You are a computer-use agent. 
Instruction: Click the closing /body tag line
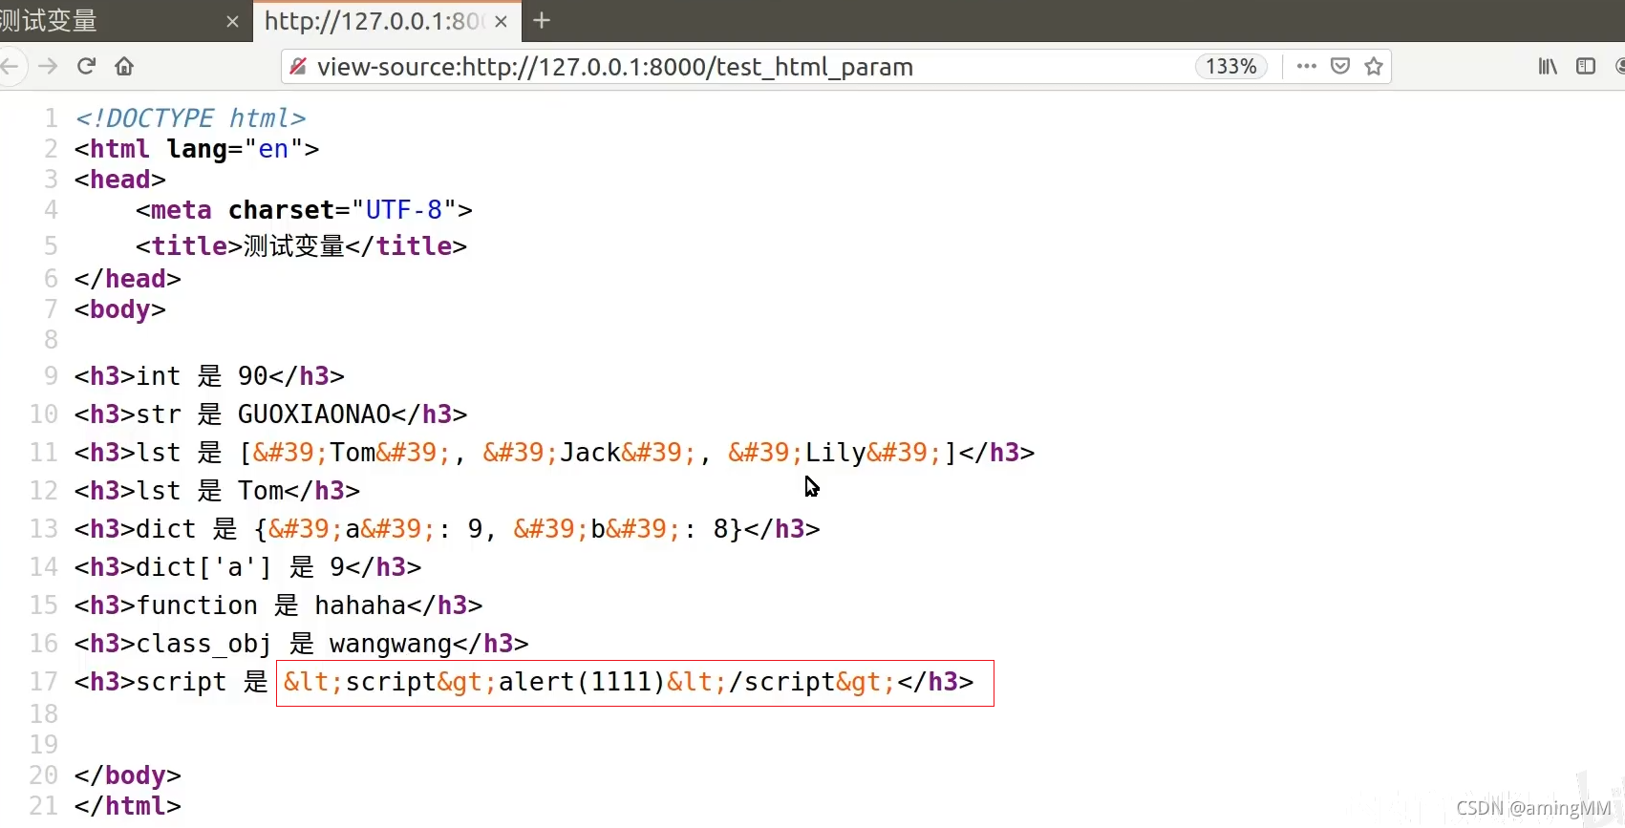click(128, 775)
